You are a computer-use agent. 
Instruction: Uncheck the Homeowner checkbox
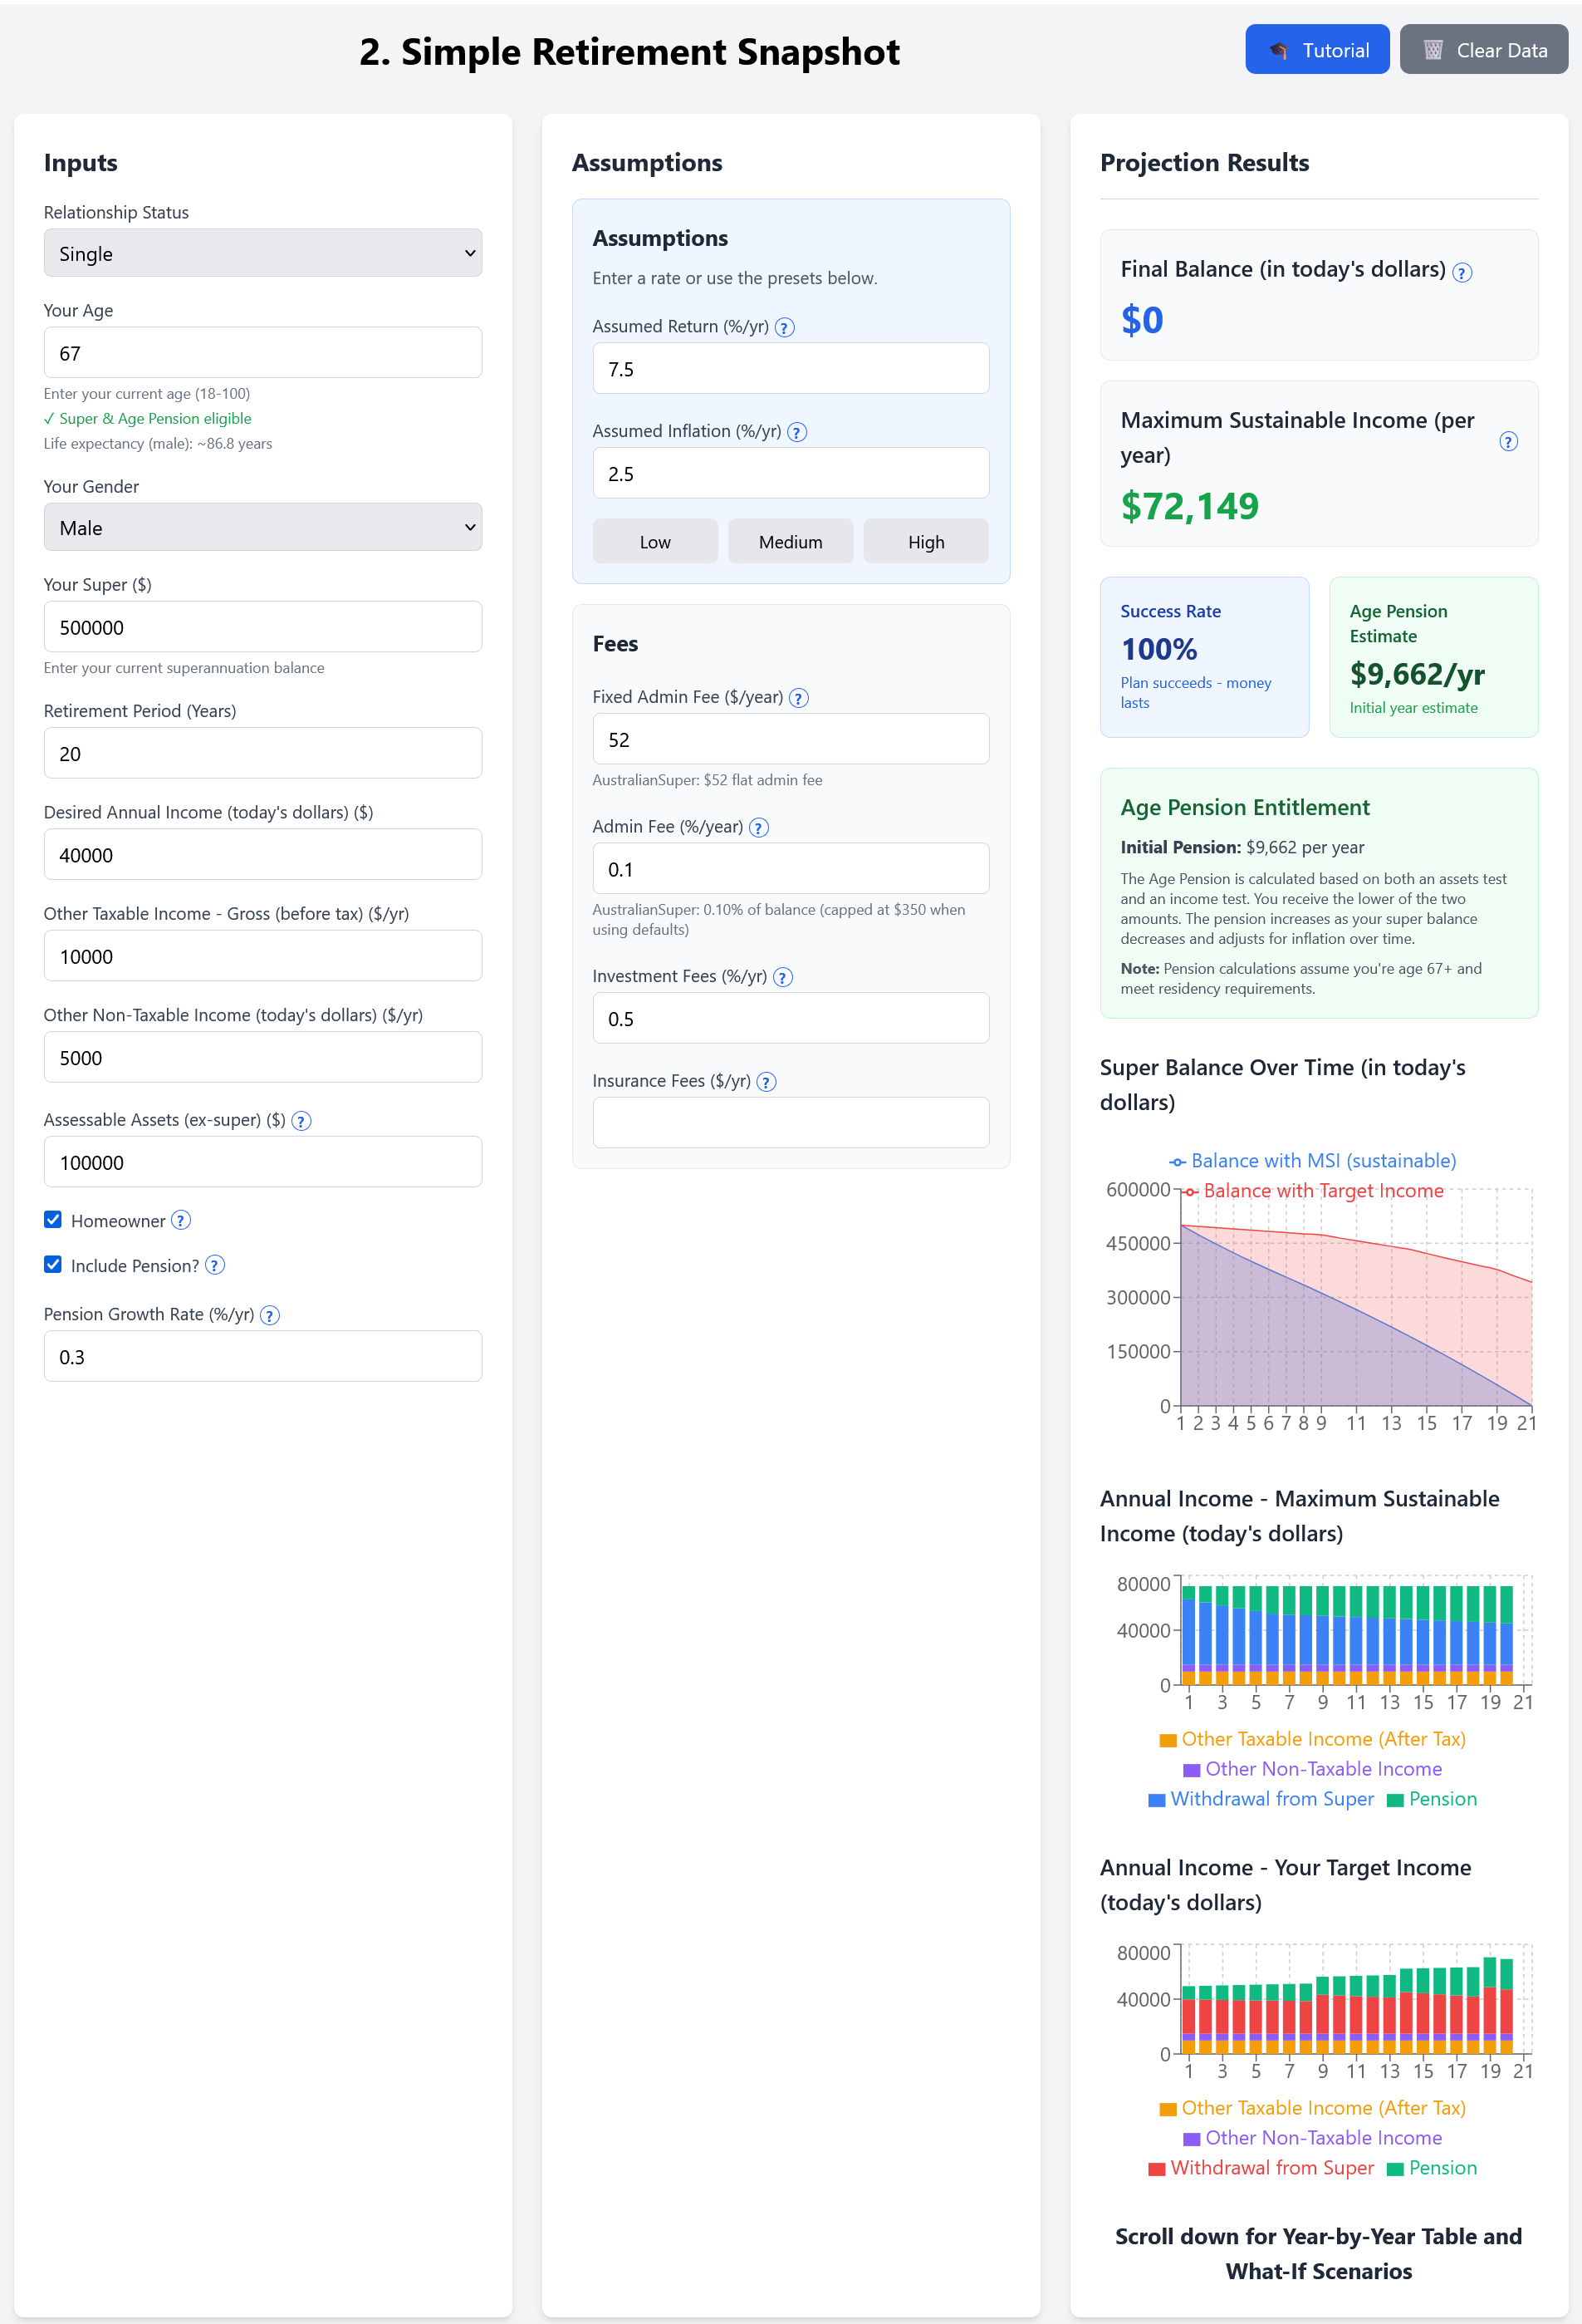(x=53, y=1220)
